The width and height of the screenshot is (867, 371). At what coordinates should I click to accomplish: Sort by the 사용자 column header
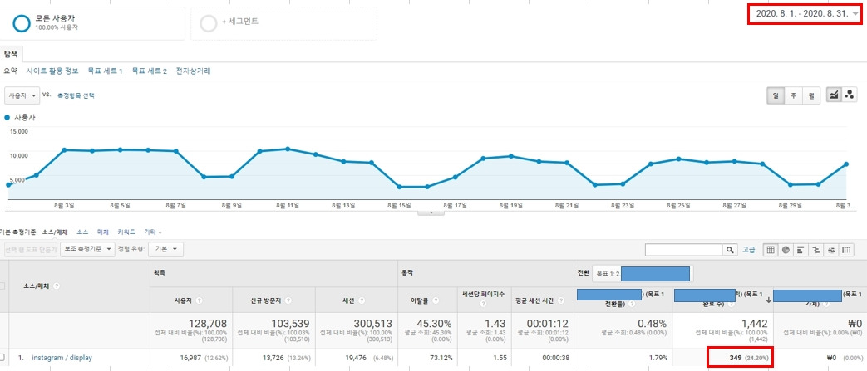(x=184, y=300)
